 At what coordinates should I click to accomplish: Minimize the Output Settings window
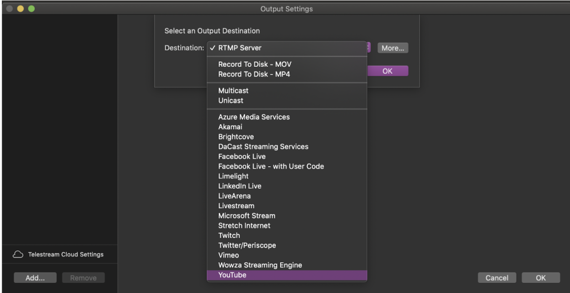[20, 9]
